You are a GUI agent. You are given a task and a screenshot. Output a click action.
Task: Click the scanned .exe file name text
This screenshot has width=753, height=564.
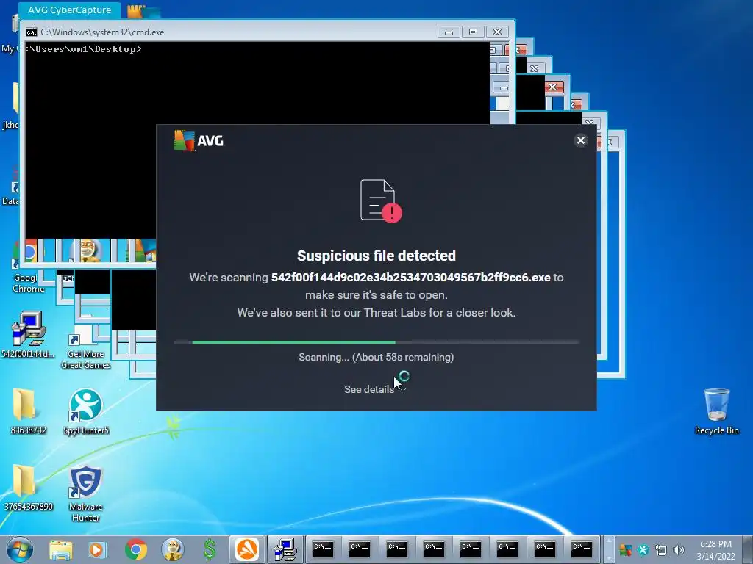pos(410,277)
